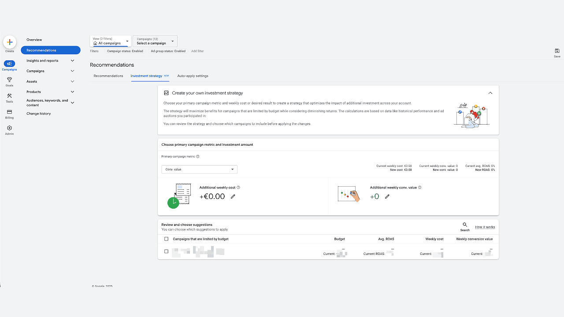The width and height of the screenshot is (564, 317).
Task: Tick the first campaign row checkbox
Action: click(x=166, y=251)
